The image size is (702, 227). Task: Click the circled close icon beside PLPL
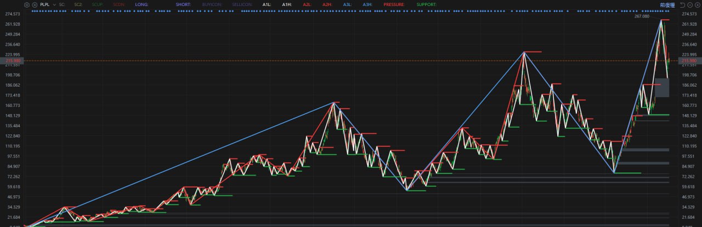pyautogui.click(x=35, y=4)
